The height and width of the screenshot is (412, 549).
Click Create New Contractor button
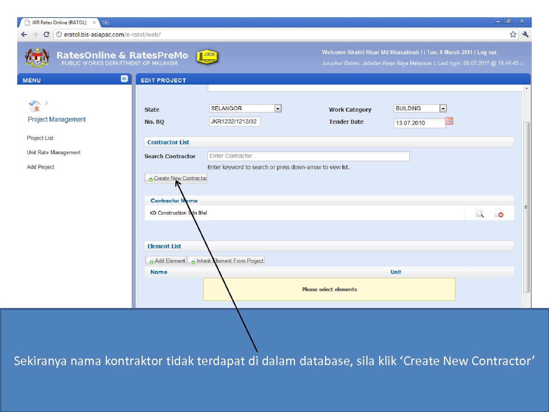176,179
